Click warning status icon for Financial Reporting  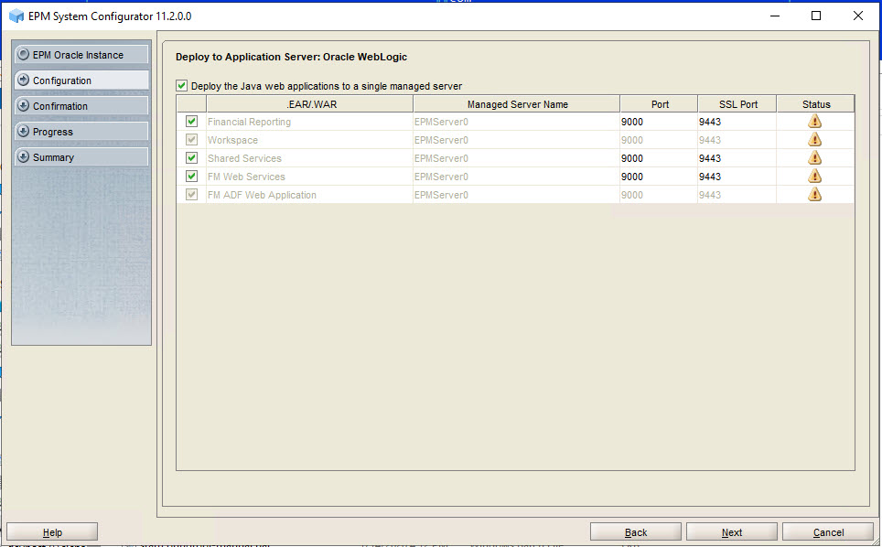click(x=814, y=122)
